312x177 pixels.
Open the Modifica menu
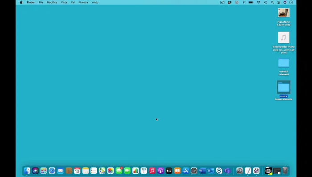click(x=52, y=2)
